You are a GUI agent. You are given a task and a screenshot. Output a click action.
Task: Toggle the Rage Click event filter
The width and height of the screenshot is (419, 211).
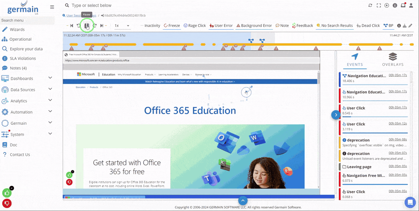tap(195, 25)
